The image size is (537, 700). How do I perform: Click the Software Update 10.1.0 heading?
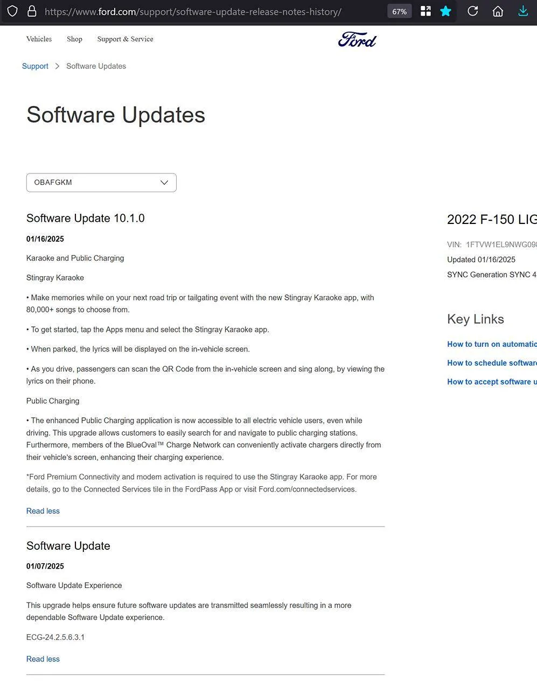86,218
